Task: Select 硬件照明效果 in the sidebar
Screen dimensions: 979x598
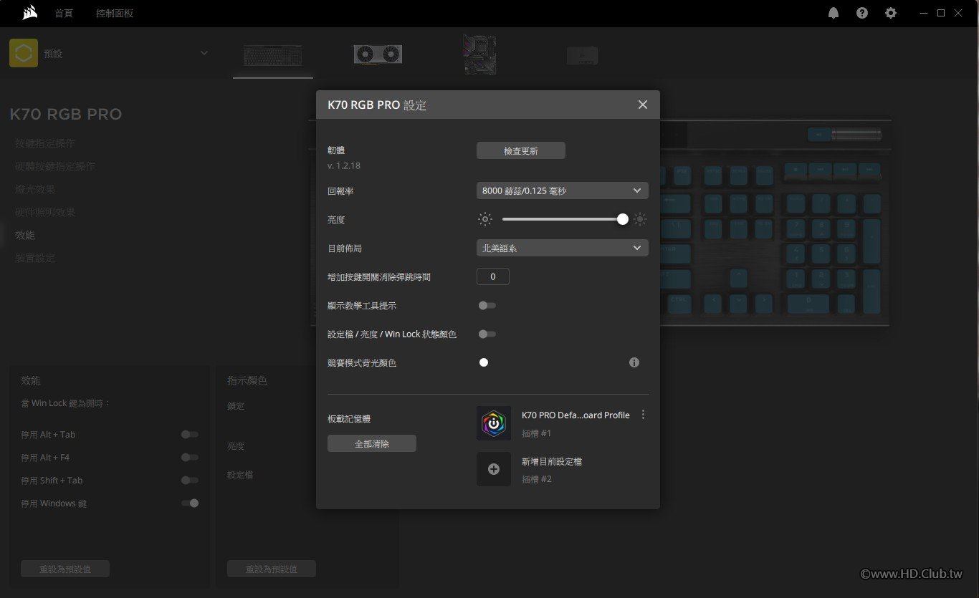Action: [45, 212]
